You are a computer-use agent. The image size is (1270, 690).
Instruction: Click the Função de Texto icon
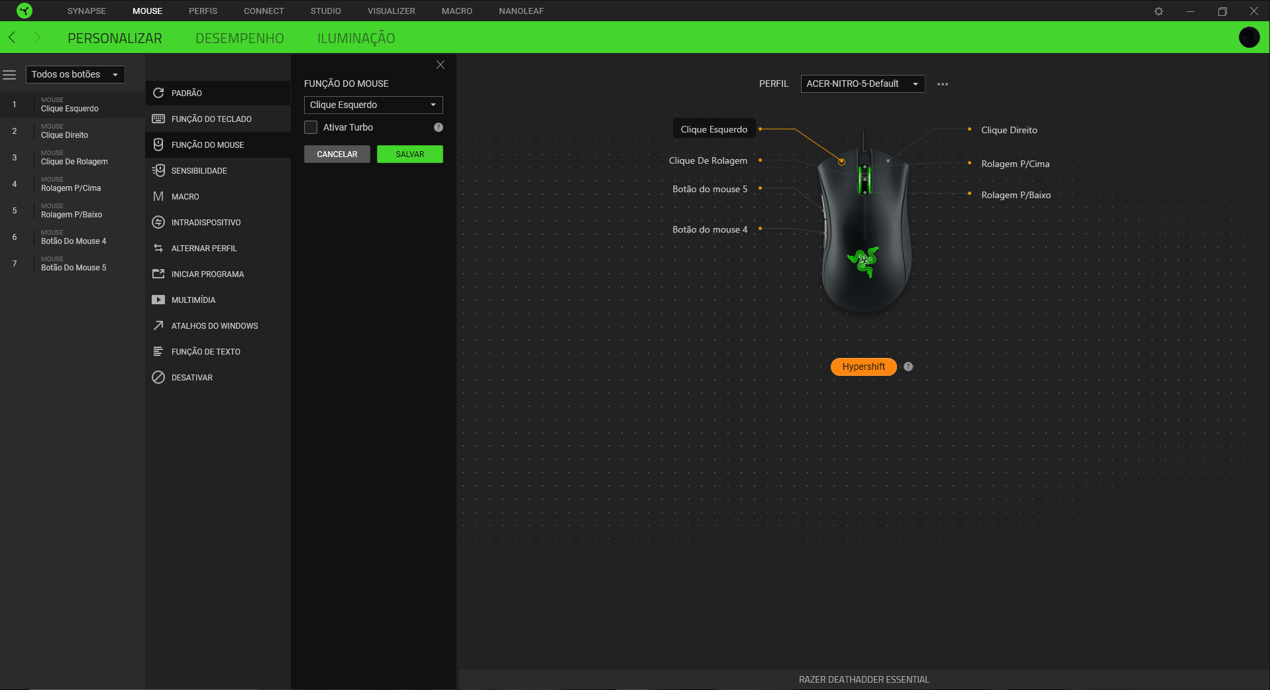tap(158, 351)
